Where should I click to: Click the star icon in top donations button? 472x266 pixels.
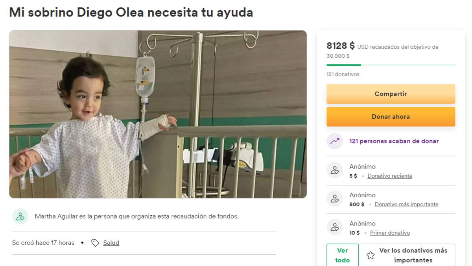tap(370, 255)
